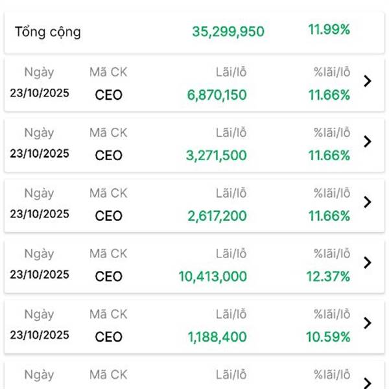Expand the row showing 2,617,200 profit
This screenshot has height=389, width=389.
click(x=367, y=202)
